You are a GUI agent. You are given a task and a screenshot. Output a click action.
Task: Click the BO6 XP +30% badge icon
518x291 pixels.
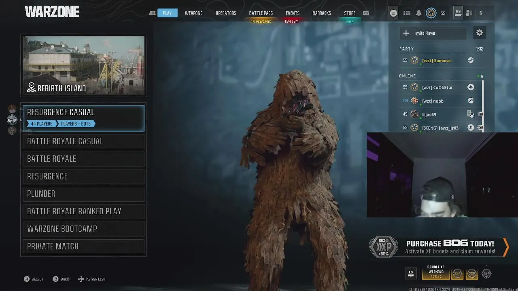coord(383,247)
